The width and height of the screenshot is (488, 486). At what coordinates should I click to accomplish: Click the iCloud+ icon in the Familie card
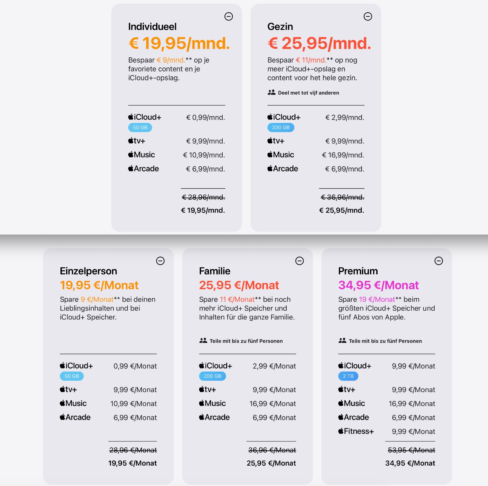pyautogui.click(x=202, y=366)
